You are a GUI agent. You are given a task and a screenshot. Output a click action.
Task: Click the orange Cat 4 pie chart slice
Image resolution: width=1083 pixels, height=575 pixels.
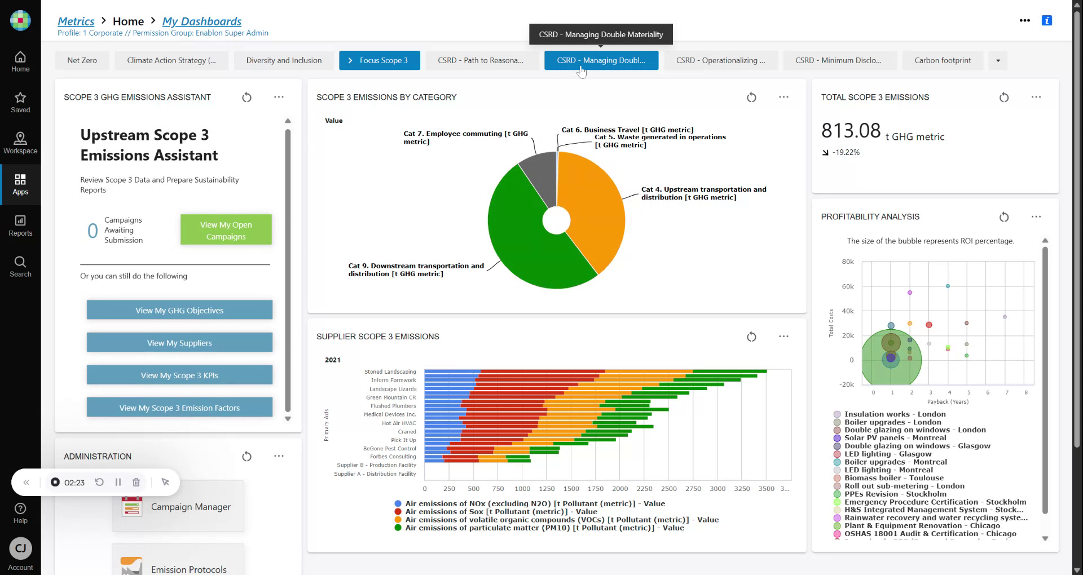[592, 209]
